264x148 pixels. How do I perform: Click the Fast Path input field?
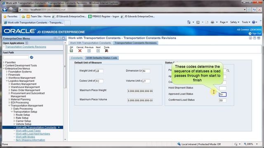coord(16,58)
